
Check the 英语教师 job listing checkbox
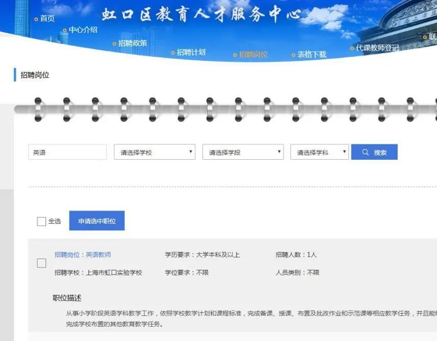pos(41,263)
